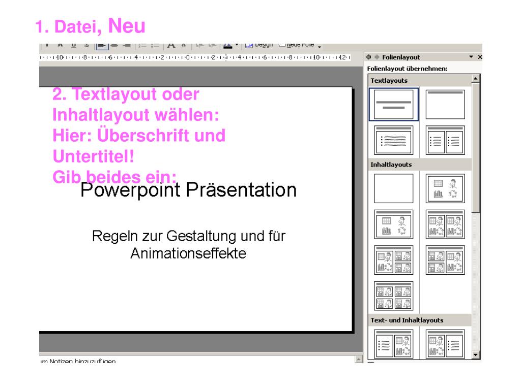
Task: Select the Title, Content and Text layout
Action: tap(445, 344)
